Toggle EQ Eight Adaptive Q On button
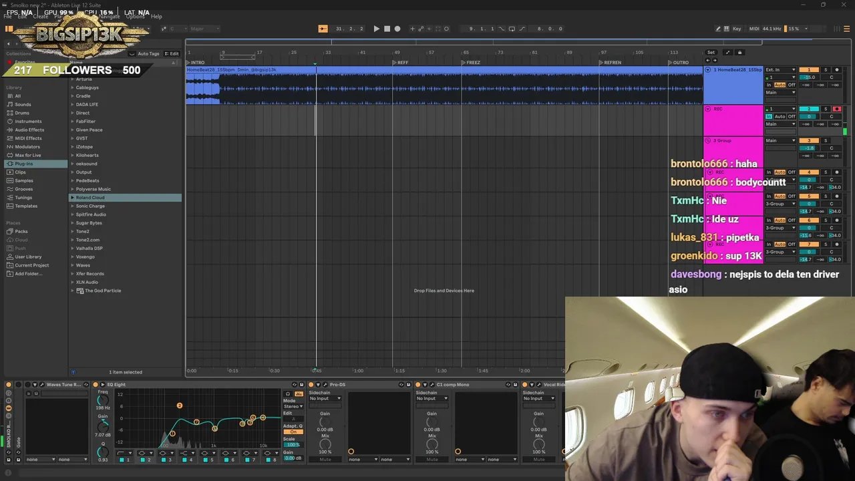Viewport: 855px width, 481px height. [293, 432]
